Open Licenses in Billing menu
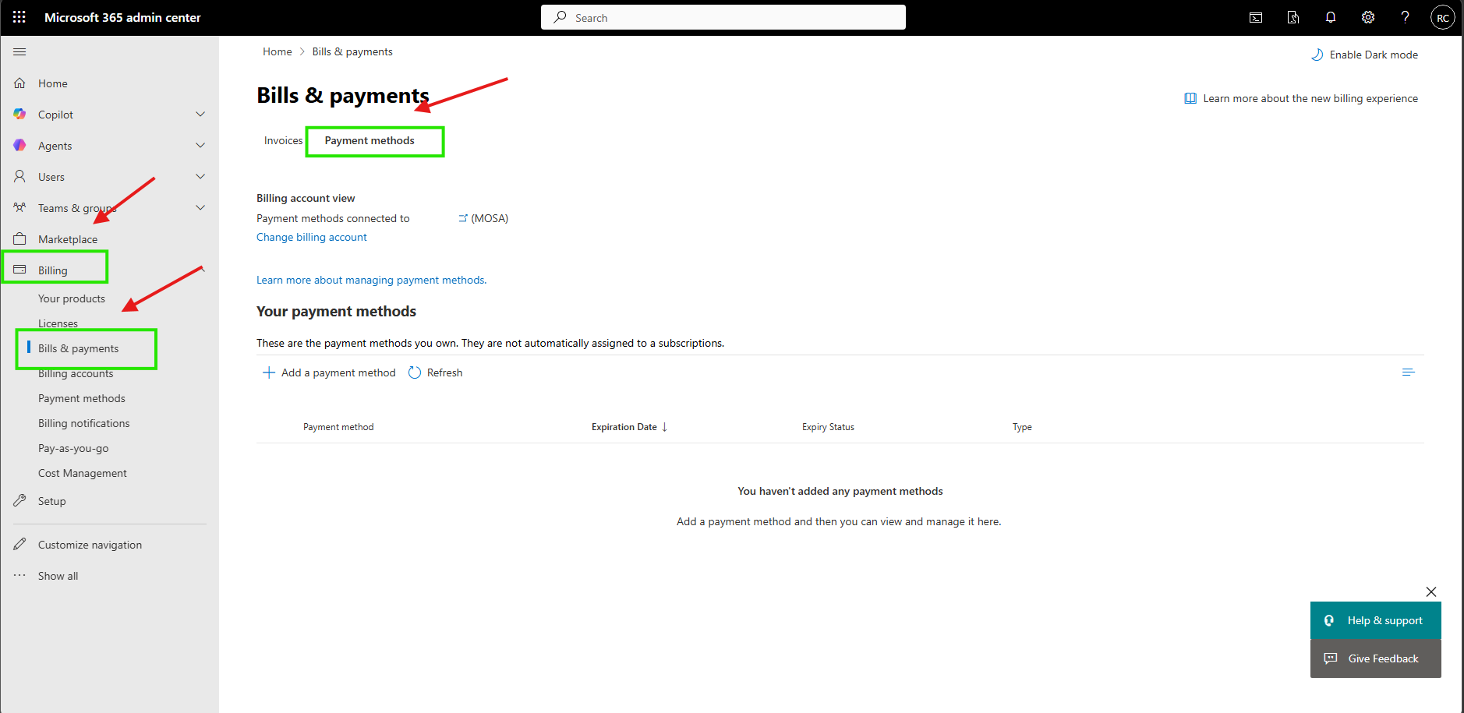 pyautogui.click(x=58, y=323)
